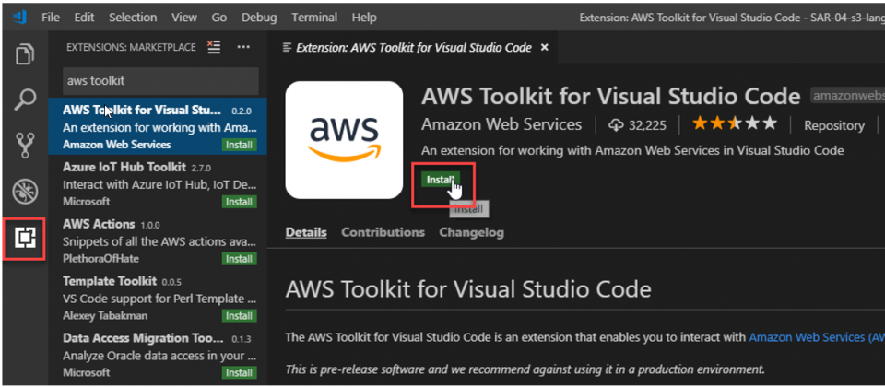Screen dimensions: 885x387
Task: Install Azure IoT Hub Toolkit extension
Action: tap(239, 202)
